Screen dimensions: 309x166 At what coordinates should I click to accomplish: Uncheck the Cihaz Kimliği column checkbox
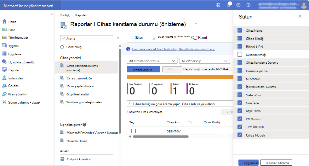pyautogui.click(x=240, y=39)
